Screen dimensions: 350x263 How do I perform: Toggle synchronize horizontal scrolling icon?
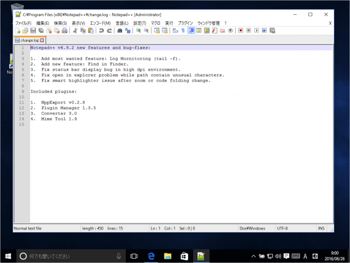[165, 31]
